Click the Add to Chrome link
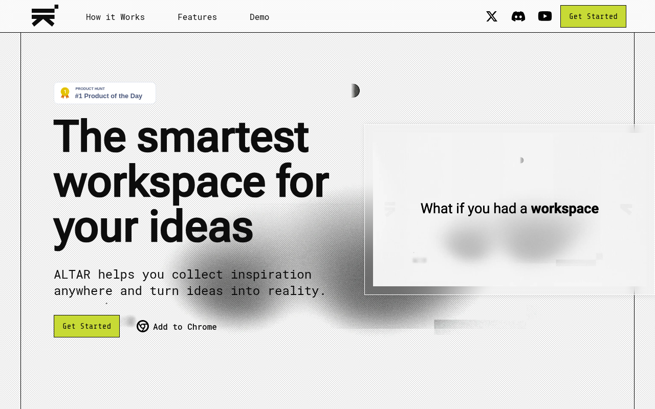The image size is (655, 409). coord(185,326)
